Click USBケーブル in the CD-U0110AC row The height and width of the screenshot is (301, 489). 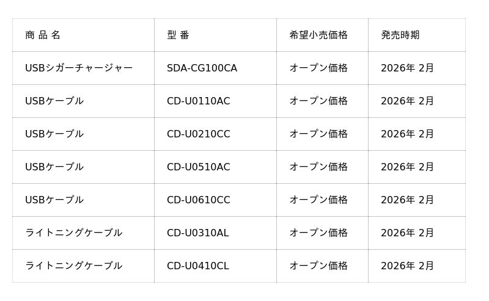coord(54,101)
